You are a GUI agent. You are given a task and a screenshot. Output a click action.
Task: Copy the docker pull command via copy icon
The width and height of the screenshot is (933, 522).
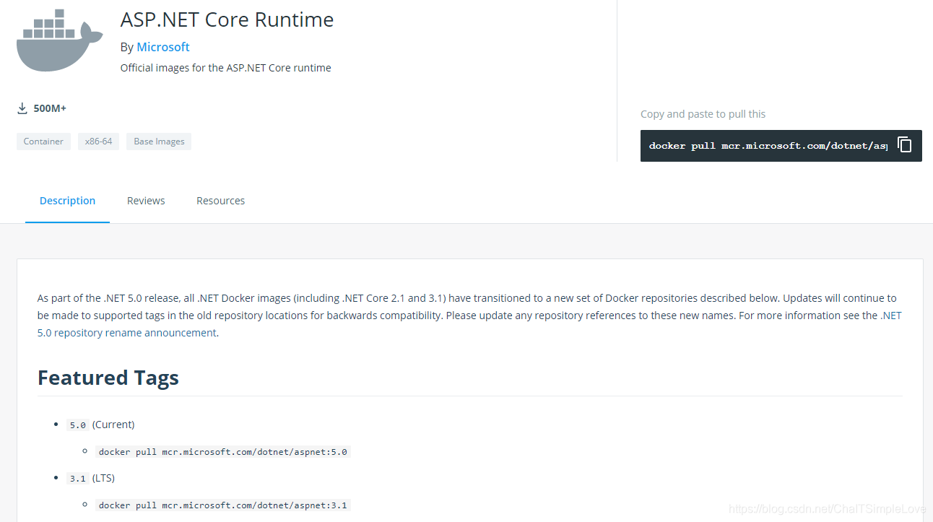(905, 145)
